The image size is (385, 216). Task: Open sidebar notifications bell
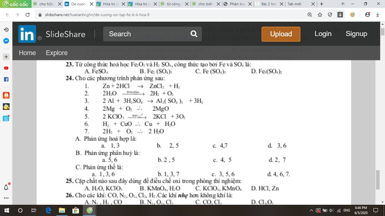pyautogui.click(x=6, y=187)
